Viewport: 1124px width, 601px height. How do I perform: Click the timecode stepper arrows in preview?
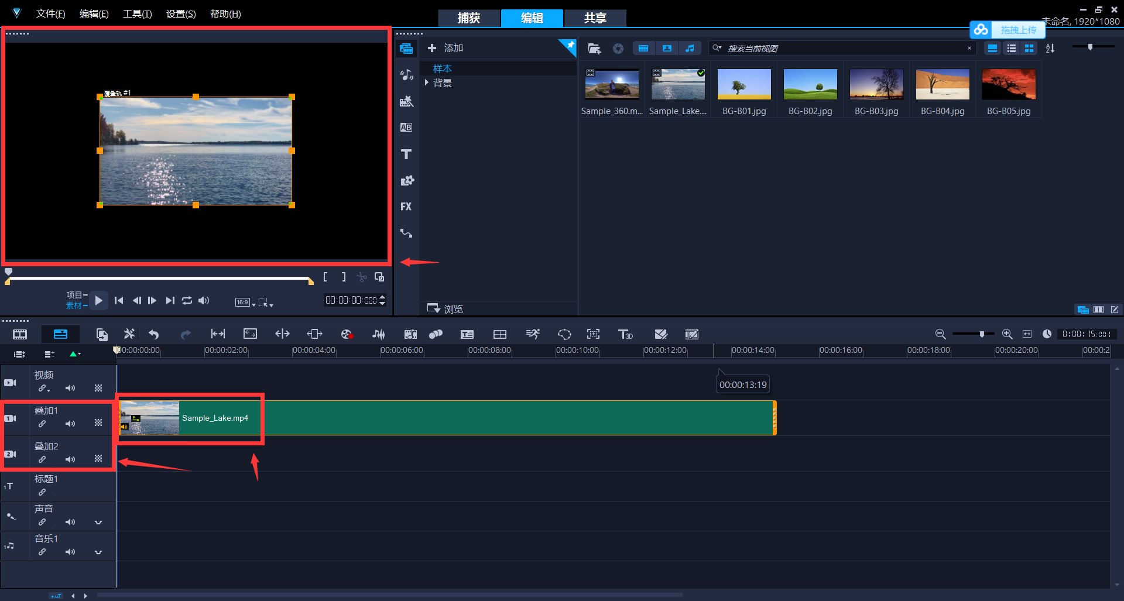point(382,300)
